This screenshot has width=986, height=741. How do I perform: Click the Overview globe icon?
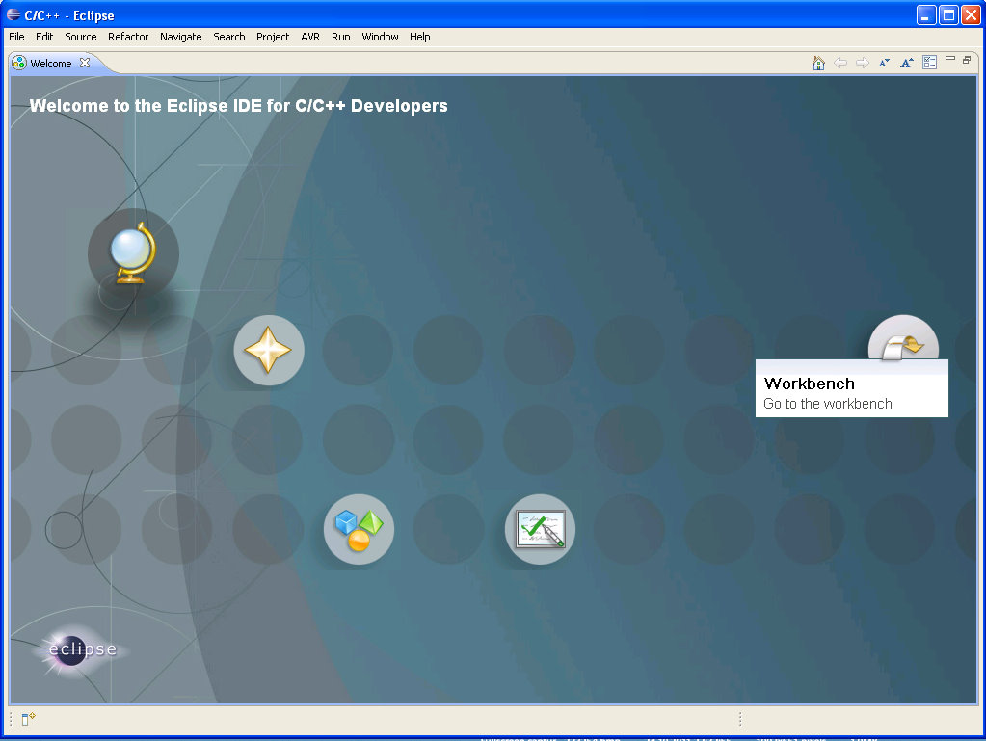click(x=133, y=254)
